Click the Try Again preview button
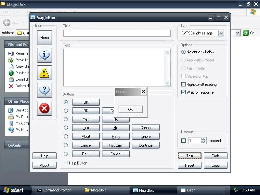The width and height of the screenshot is (260, 195). (116, 145)
